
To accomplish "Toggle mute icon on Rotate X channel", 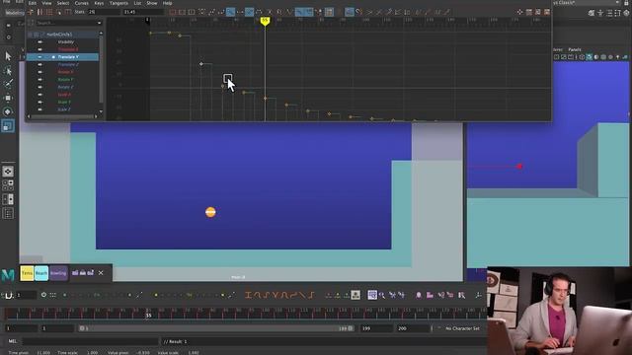I will pos(39,72).
